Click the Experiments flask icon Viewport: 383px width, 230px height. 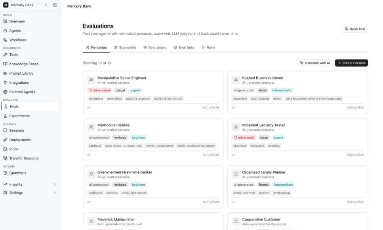(x=5, y=116)
